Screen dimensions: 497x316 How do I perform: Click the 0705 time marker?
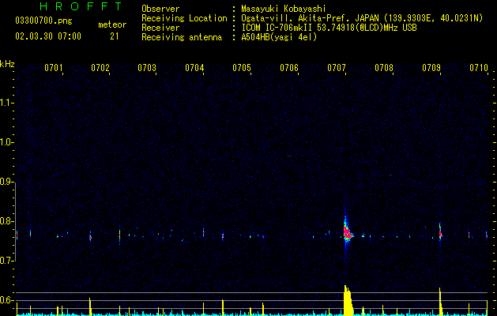tap(242, 68)
